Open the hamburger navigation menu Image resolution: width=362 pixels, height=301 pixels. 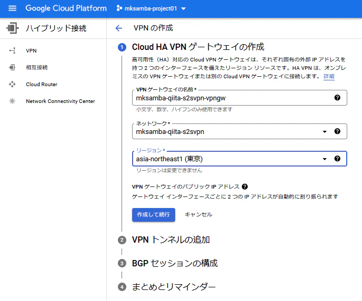pyautogui.click(x=12, y=8)
